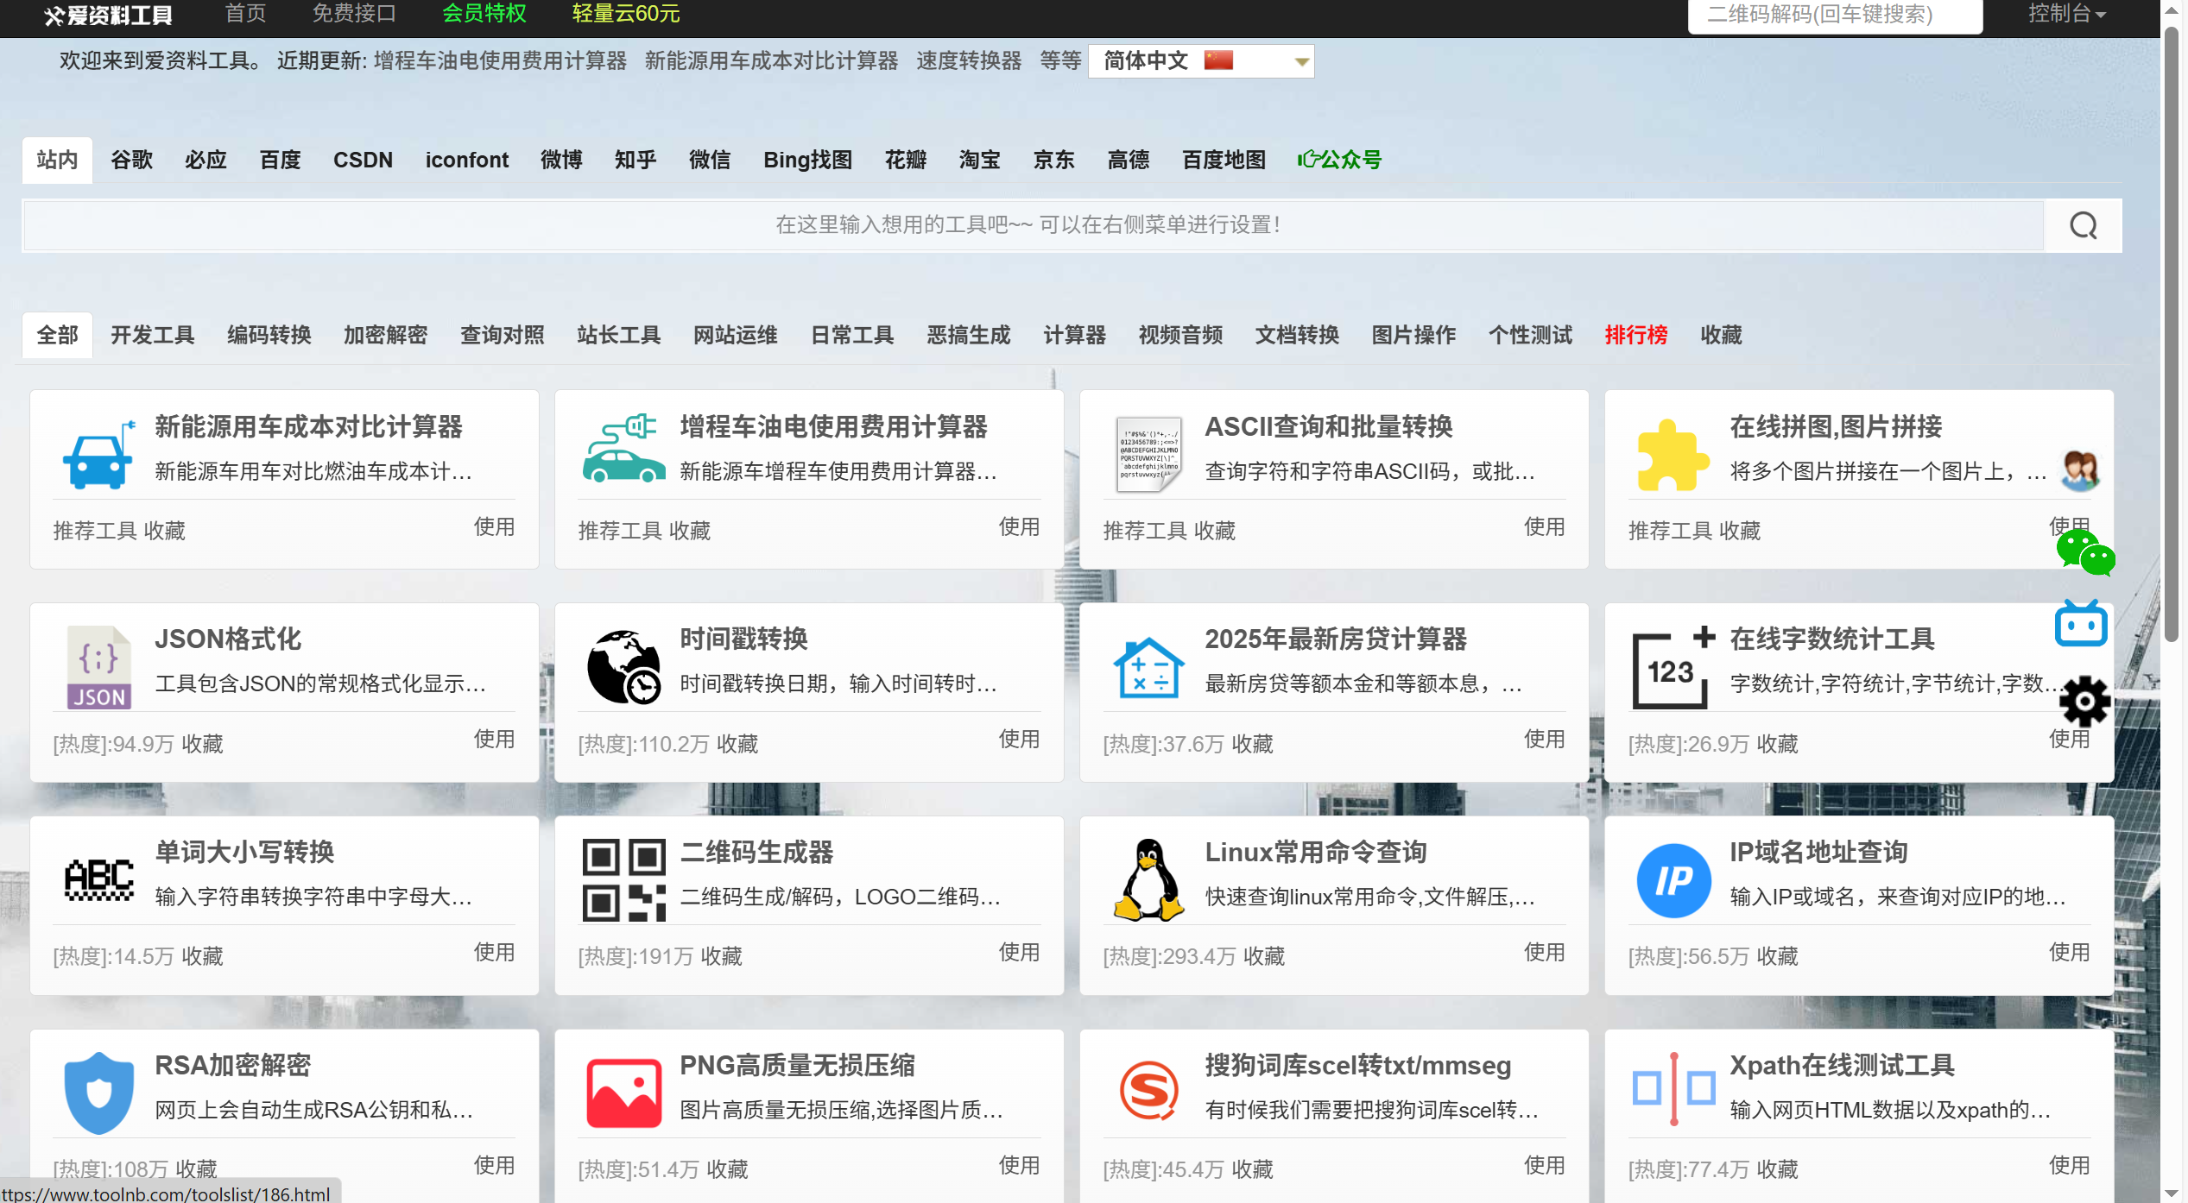Focus the main tool search input

click(1033, 225)
